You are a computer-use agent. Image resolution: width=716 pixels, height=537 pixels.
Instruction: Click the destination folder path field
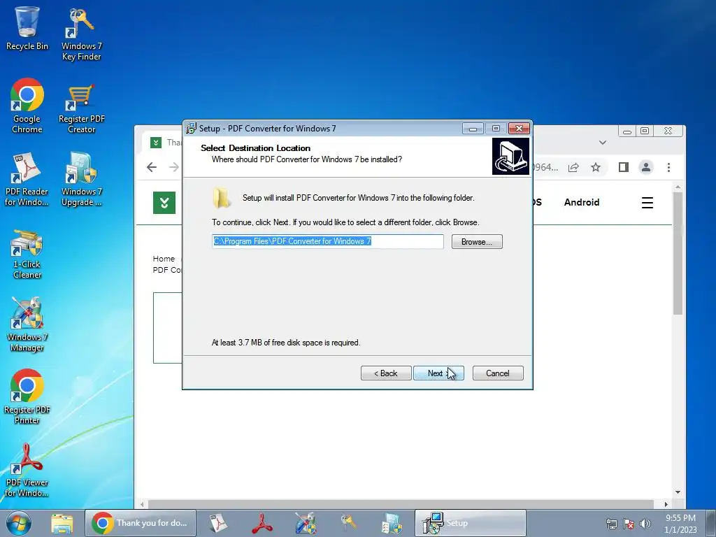click(x=327, y=241)
